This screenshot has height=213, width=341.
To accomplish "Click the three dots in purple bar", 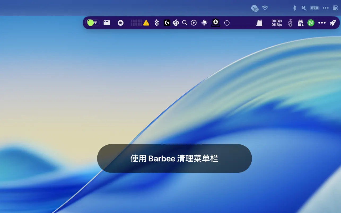I will coord(322,23).
